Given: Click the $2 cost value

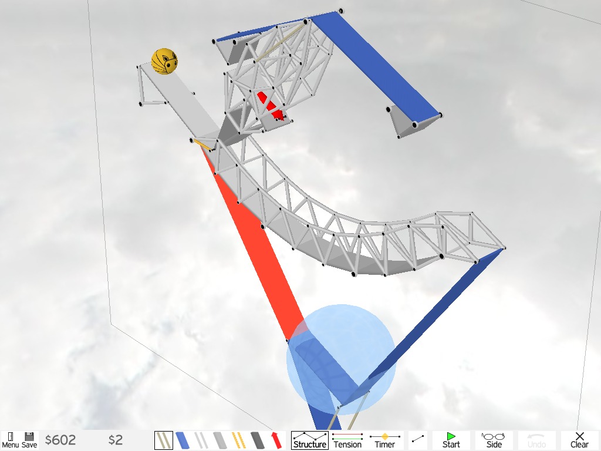Looking at the screenshot, I should pyautogui.click(x=116, y=440).
